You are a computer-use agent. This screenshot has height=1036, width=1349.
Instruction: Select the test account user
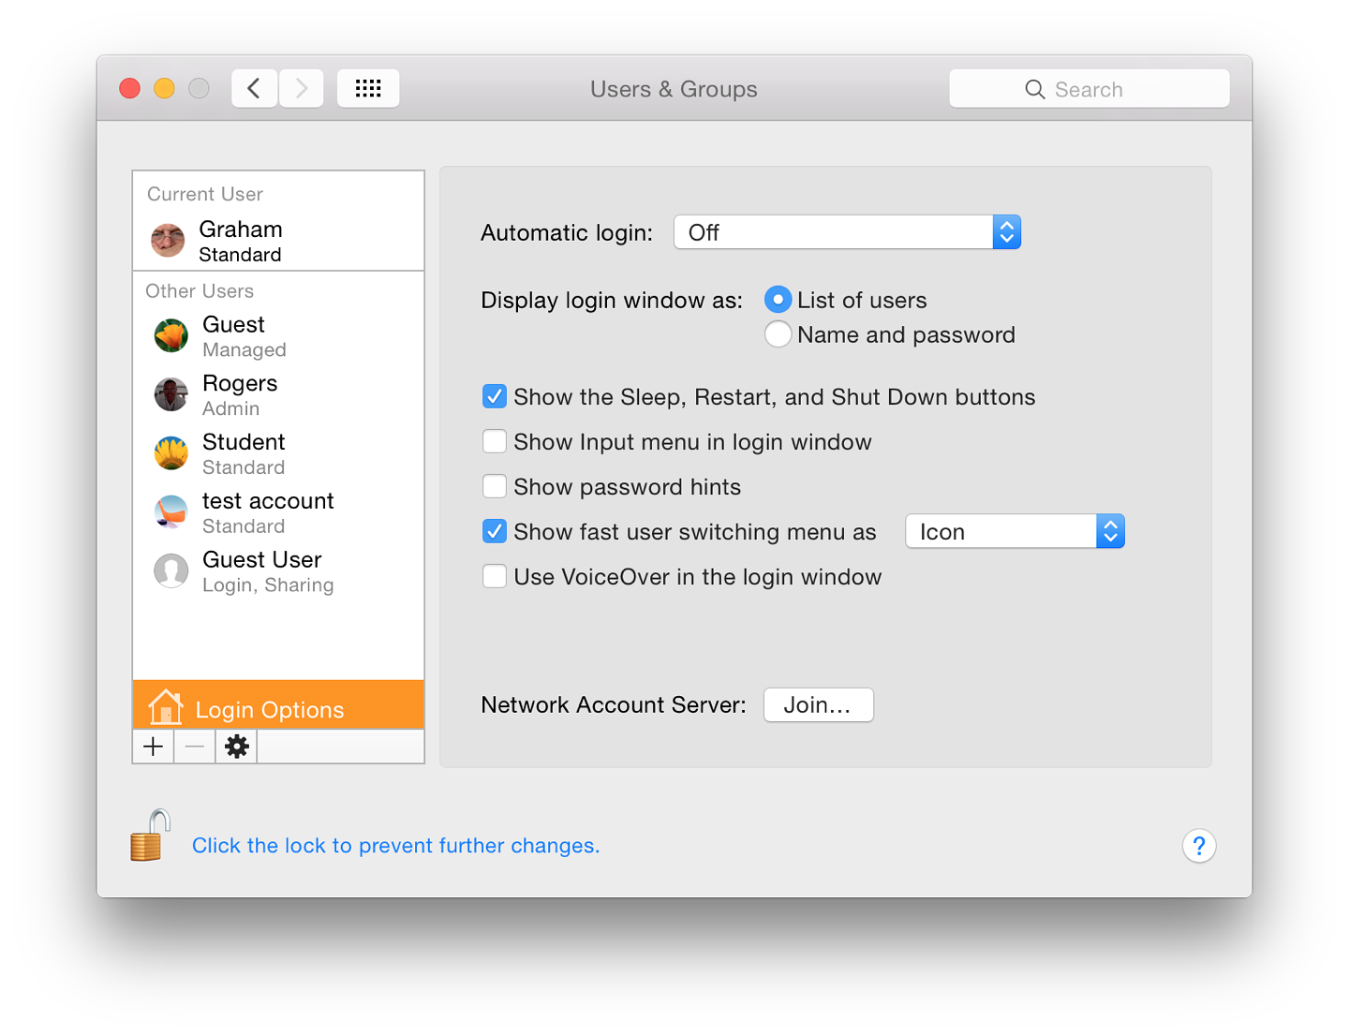(278, 512)
